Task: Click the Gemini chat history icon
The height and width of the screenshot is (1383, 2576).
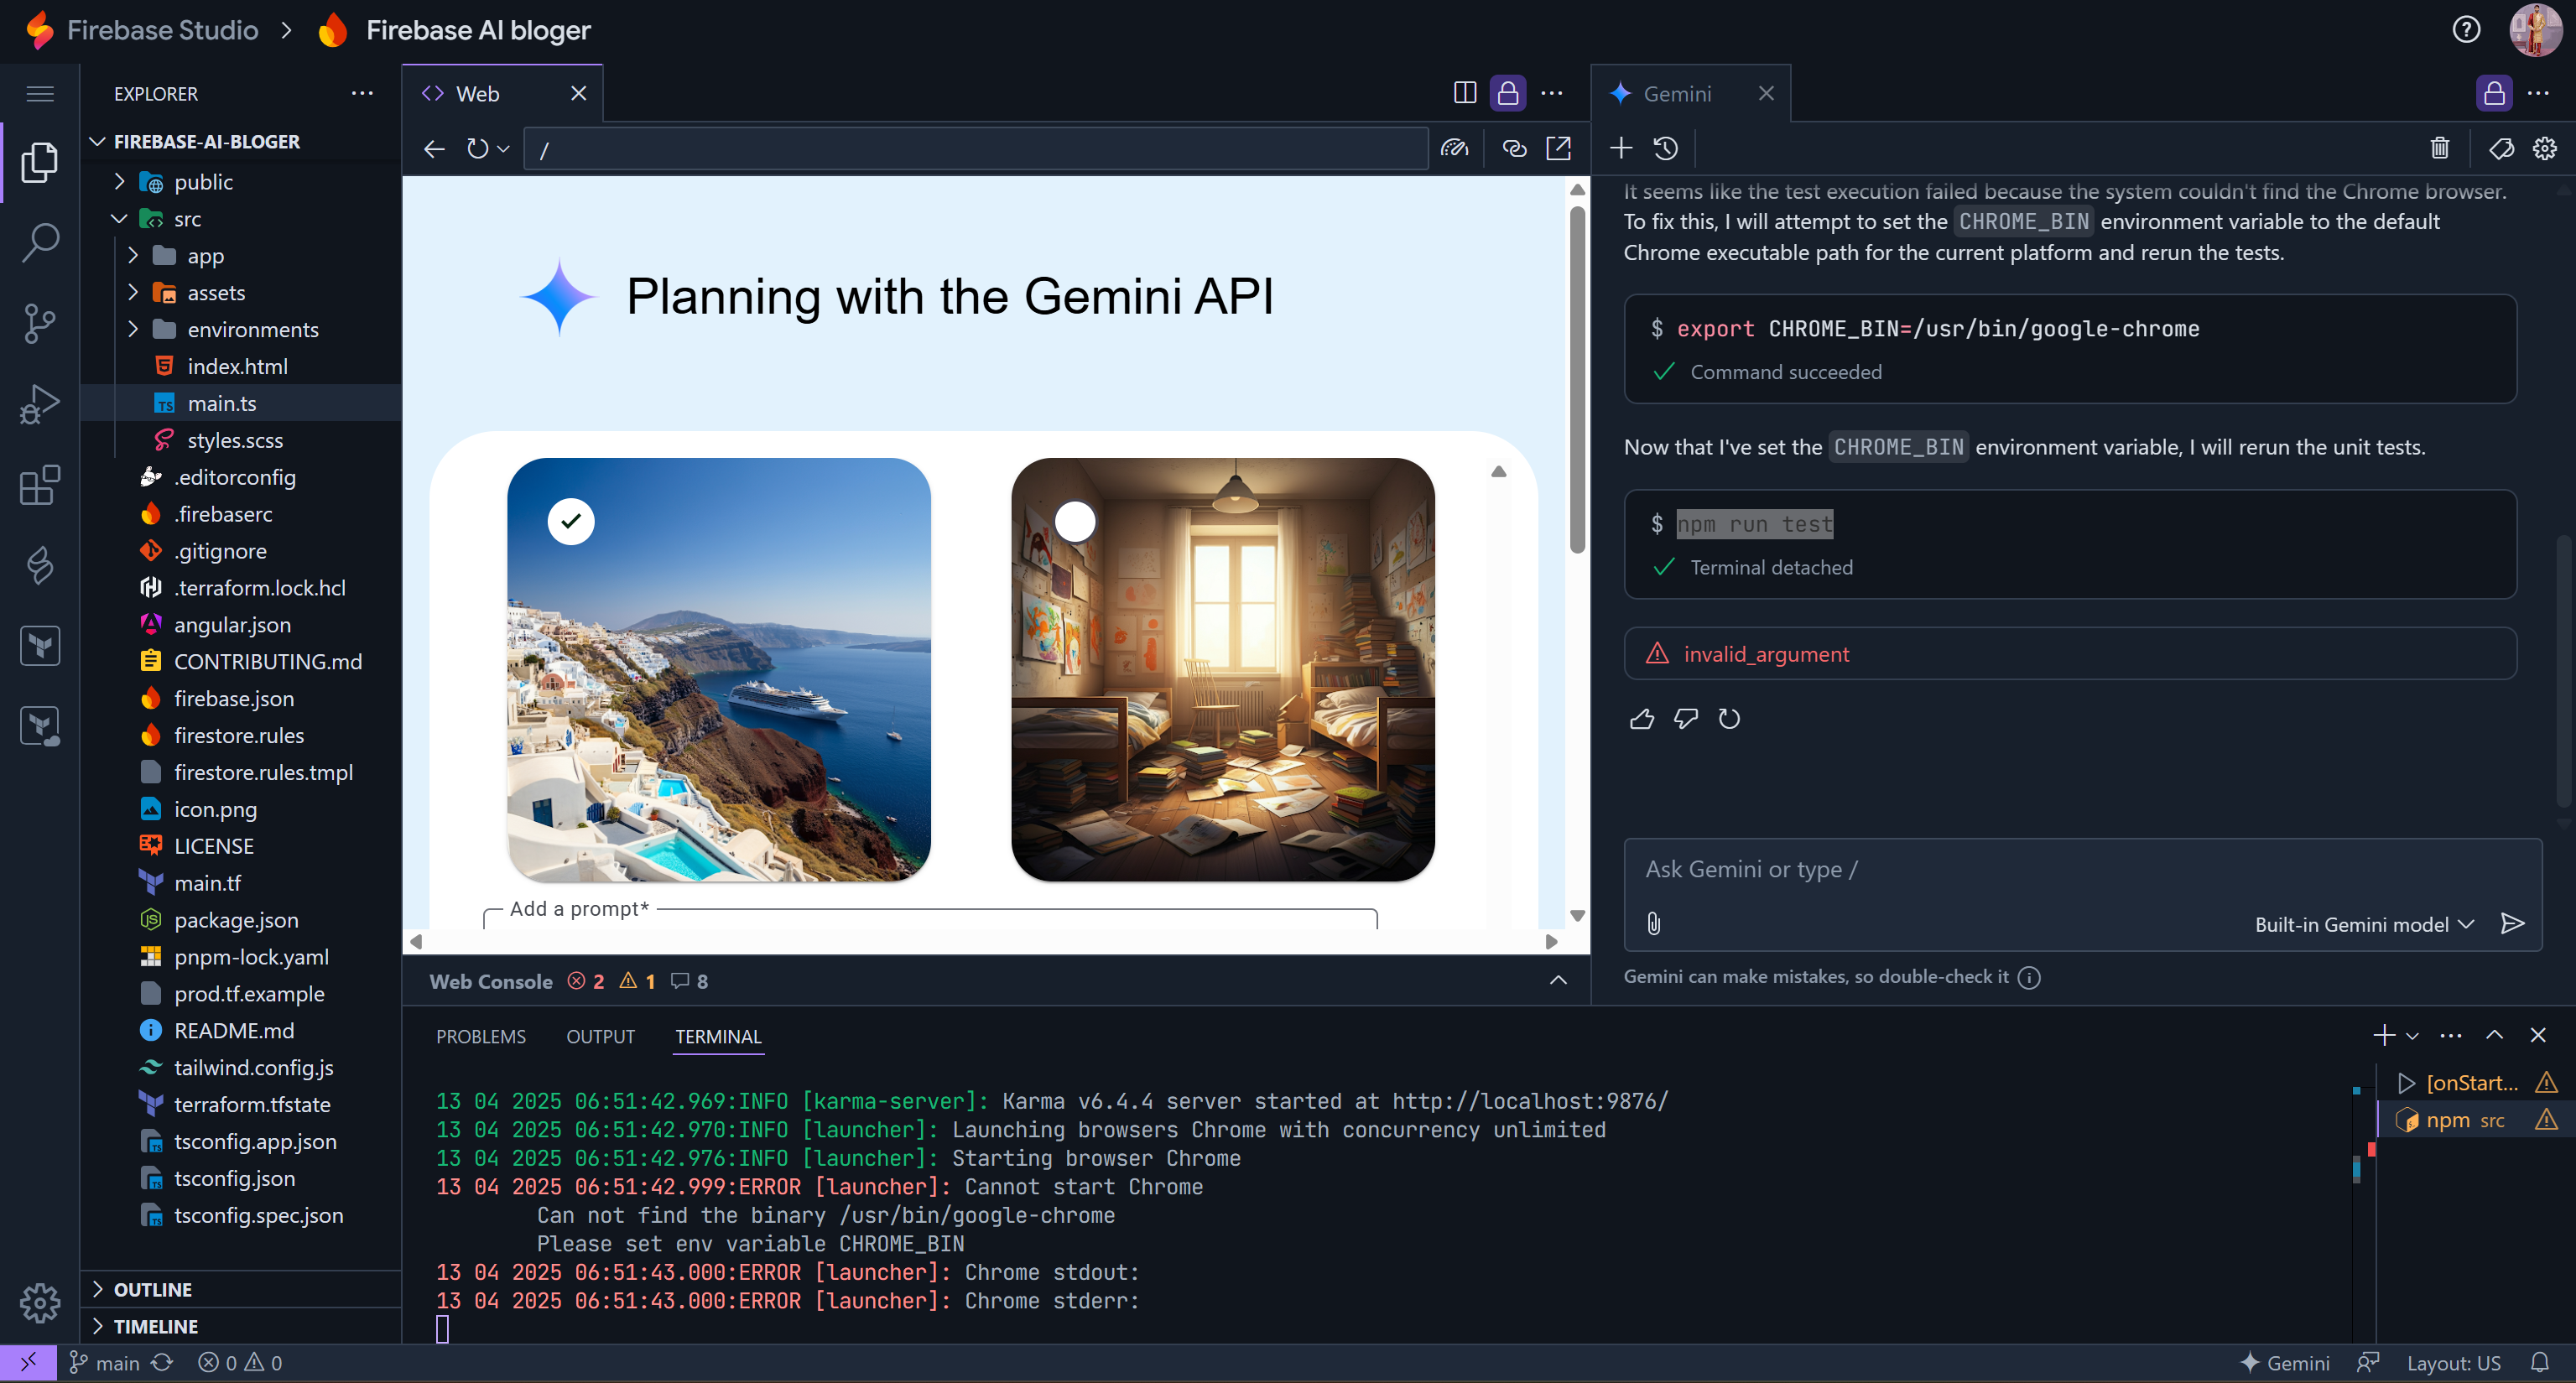Action: pos(1666,149)
